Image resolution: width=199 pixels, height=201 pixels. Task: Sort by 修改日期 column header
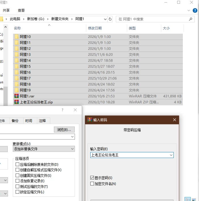[95, 28]
